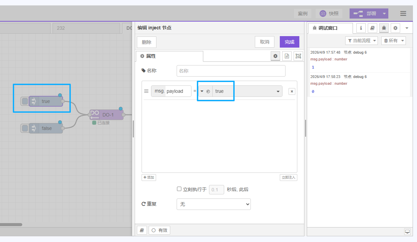Viewport: 417px width, 242px height.
Task: Open the sidebar help book icon
Action: pos(373,28)
